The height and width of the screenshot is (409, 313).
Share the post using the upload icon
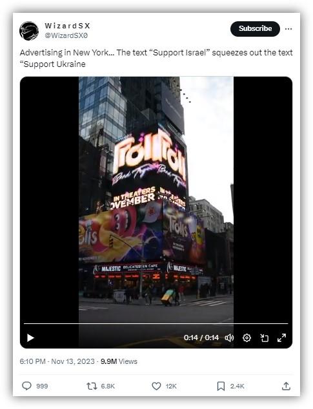pos(286,386)
